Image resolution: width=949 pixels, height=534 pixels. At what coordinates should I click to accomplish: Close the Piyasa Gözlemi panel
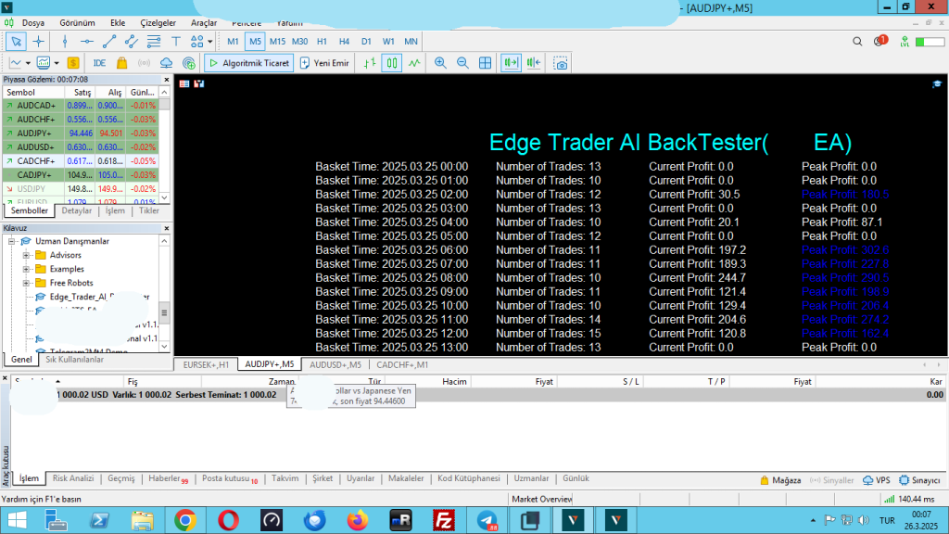pos(167,80)
